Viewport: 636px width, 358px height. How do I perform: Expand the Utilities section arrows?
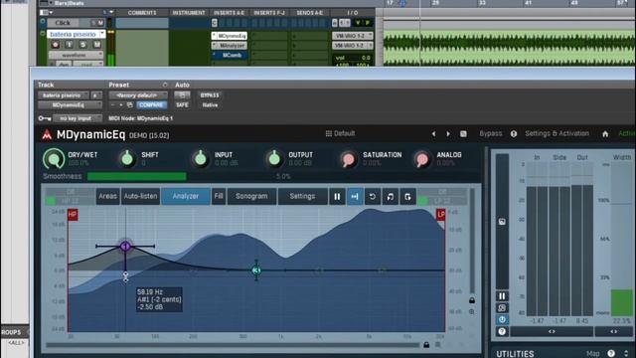[x=626, y=354]
